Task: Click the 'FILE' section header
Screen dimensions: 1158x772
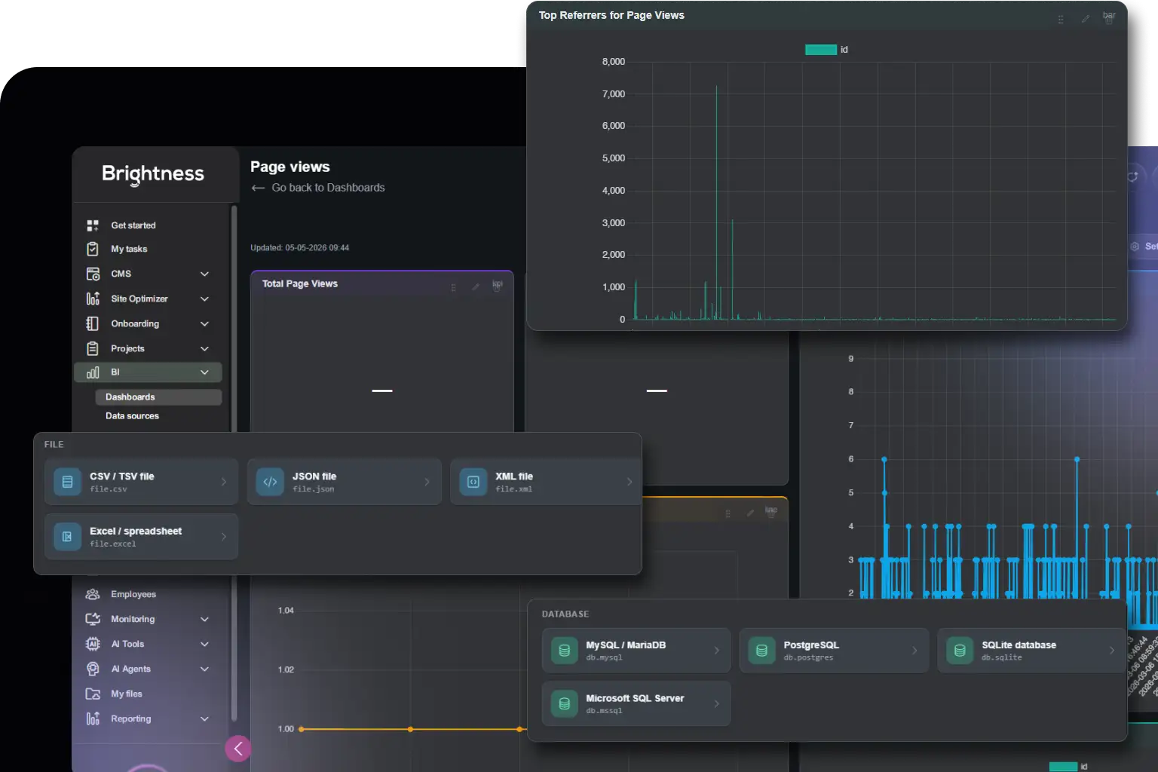Action: click(54, 445)
